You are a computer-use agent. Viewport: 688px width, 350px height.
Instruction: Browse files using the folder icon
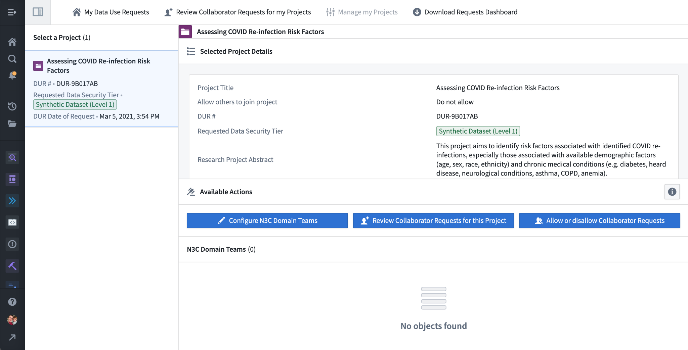12,123
